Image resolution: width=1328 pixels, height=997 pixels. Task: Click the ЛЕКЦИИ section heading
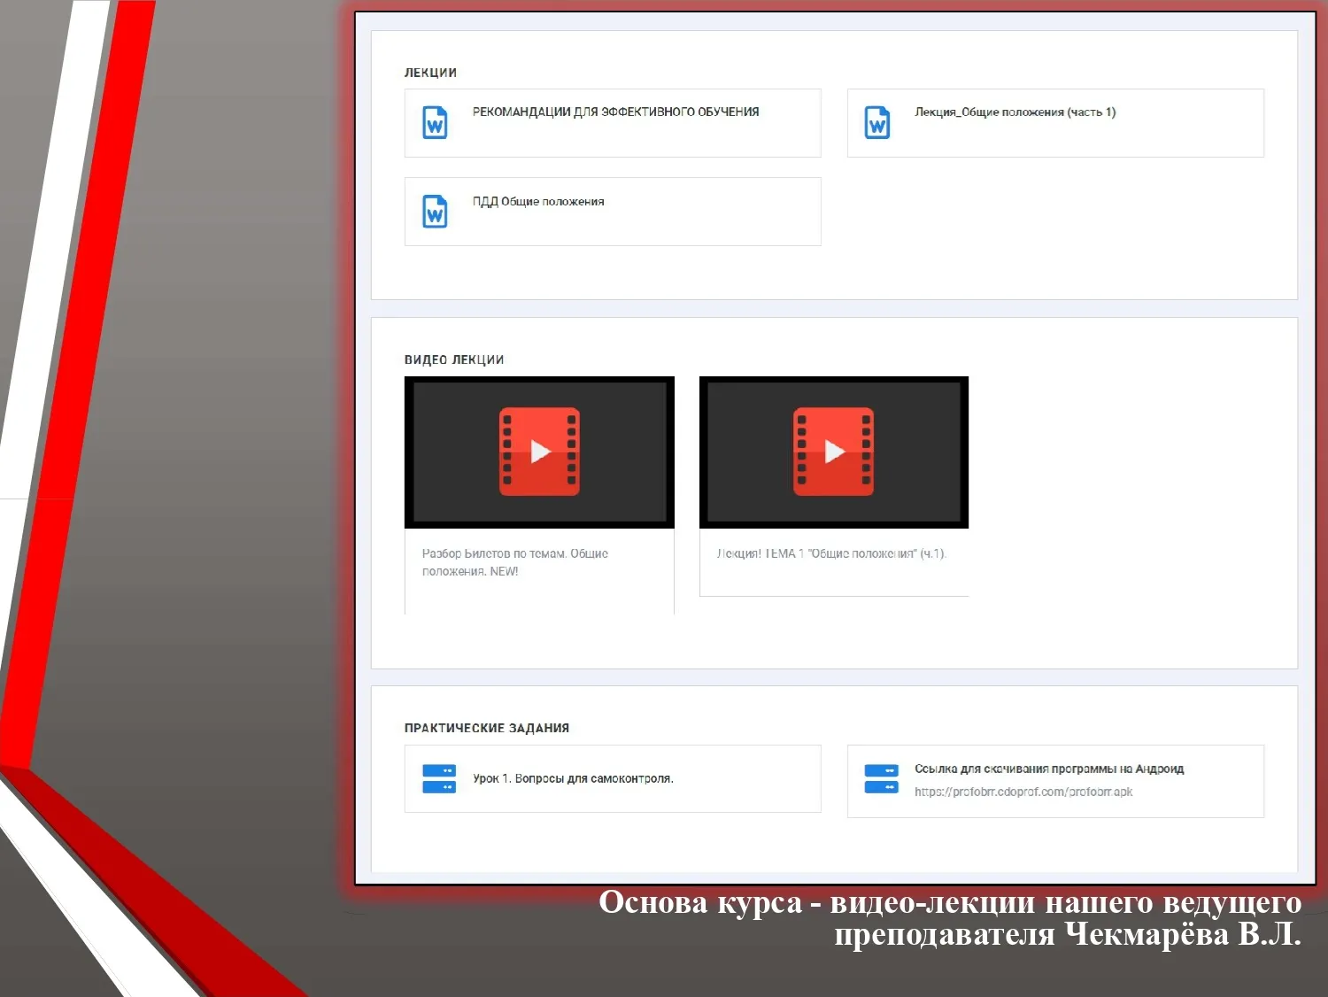tap(430, 73)
